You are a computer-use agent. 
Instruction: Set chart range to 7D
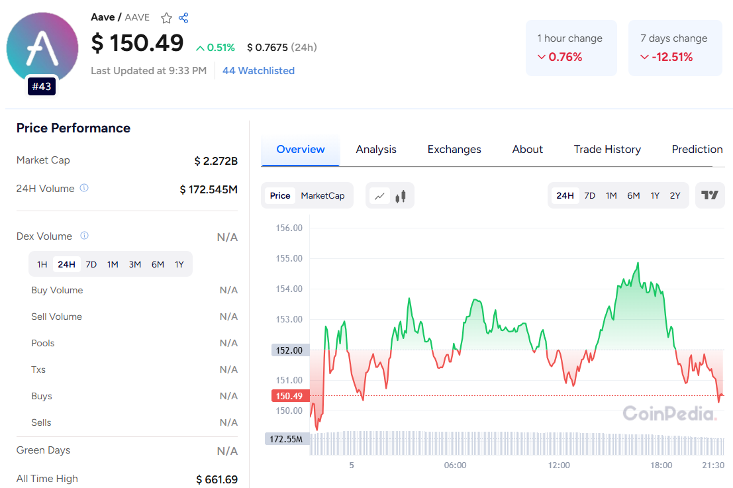click(589, 196)
